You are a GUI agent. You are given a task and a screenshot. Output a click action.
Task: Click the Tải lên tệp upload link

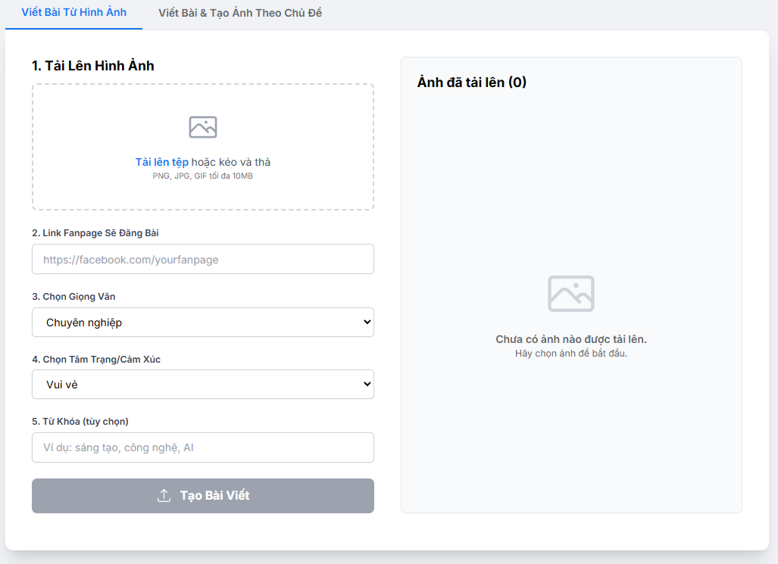(162, 162)
